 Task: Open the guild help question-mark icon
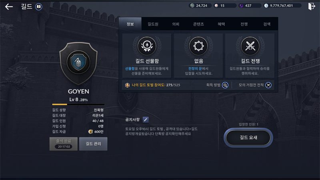pyautogui.click(x=38, y=7)
